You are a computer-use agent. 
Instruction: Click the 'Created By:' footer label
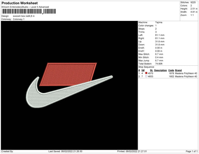(7, 151)
